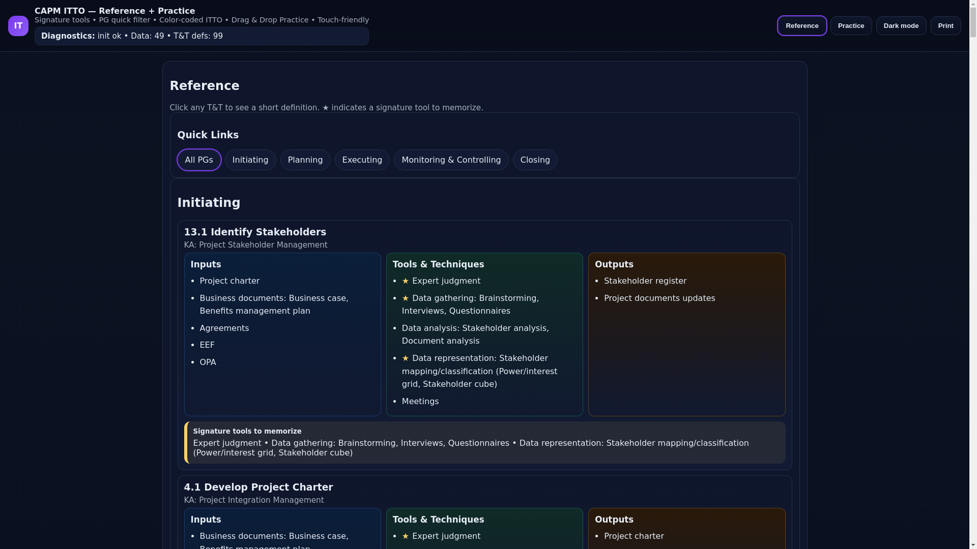Click the Print button
The height and width of the screenshot is (549, 977).
tap(945, 26)
